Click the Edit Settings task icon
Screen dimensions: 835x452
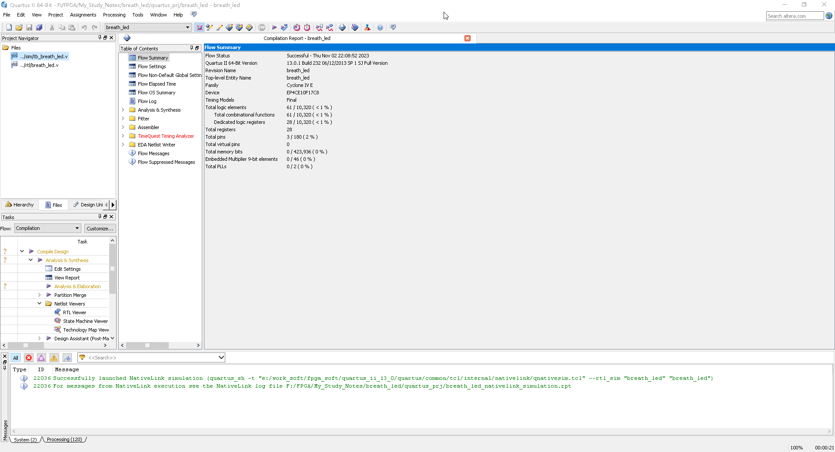point(49,269)
